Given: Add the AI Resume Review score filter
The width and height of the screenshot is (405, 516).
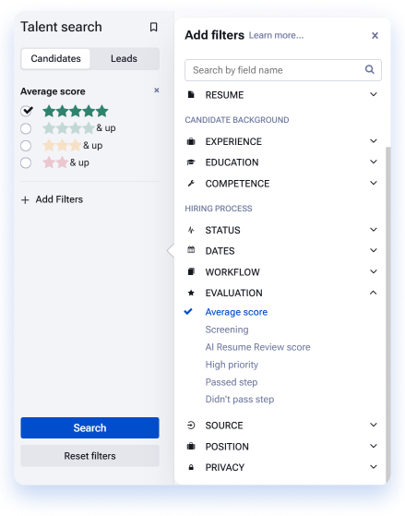Looking at the screenshot, I should pos(257,347).
